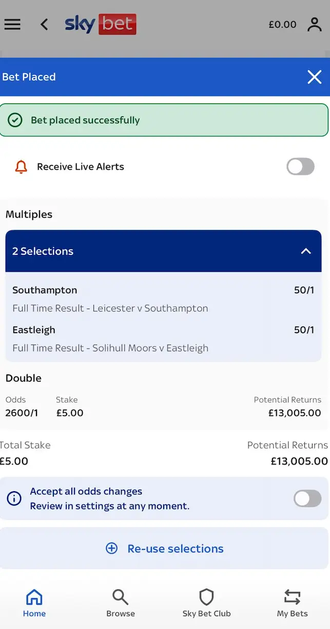Click the back arrow
The height and width of the screenshot is (629, 330).
point(44,24)
